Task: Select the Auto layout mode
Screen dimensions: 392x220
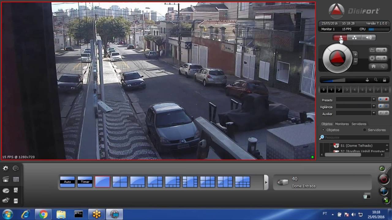Action: click(67, 182)
